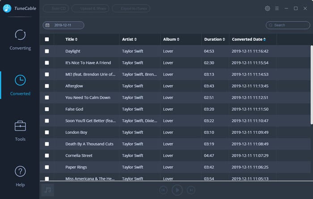The height and width of the screenshot is (199, 313).
Task: Click the Burn CD button
Action: tap(56, 8)
